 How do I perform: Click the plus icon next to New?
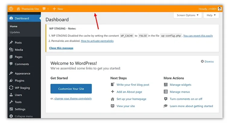point(54,9)
